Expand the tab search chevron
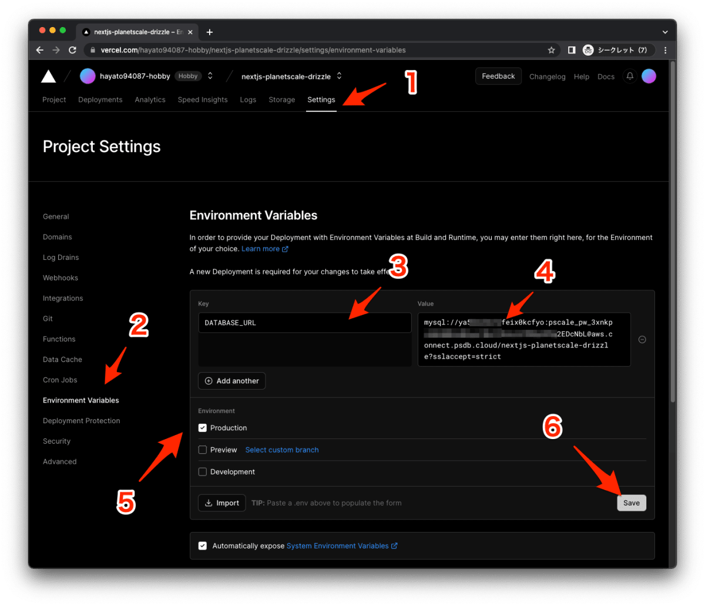Image resolution: width=705 pixels, height=606 pixels. point(665,32)
